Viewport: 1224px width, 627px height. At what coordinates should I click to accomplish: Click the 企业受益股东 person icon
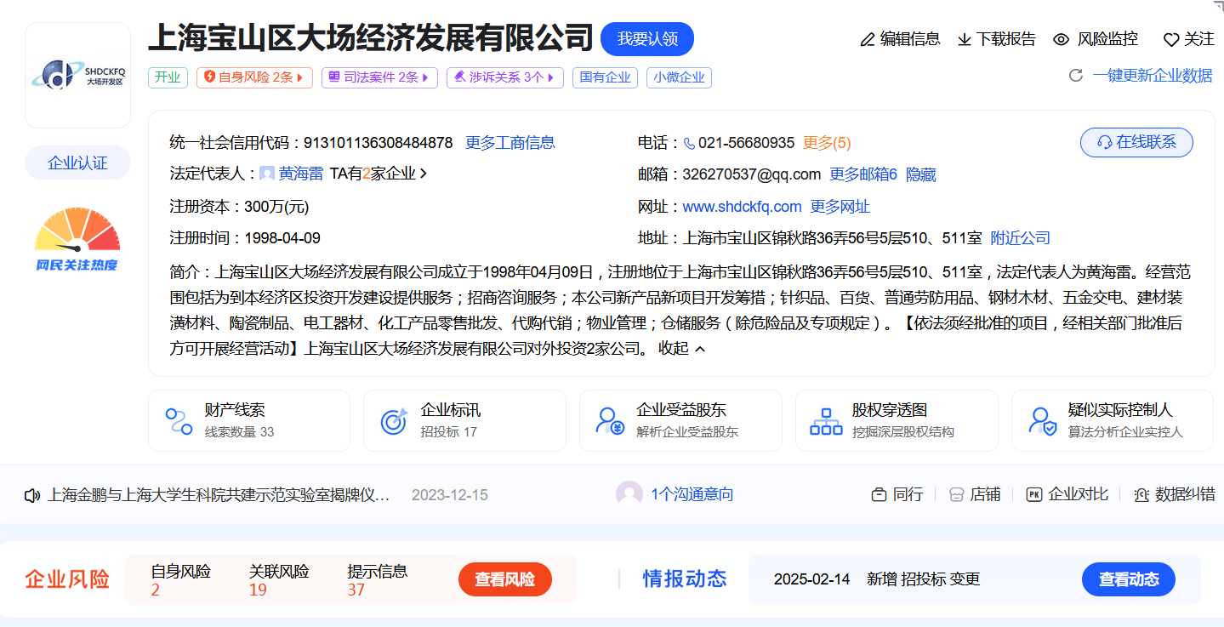(610, 421)
